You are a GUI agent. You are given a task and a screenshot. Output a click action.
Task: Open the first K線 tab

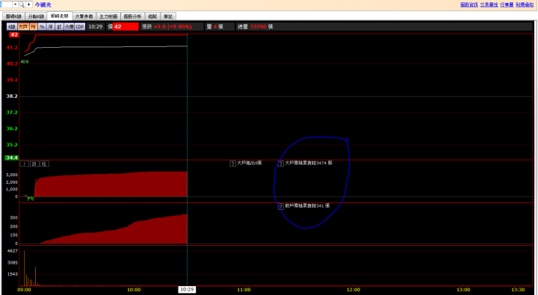click(x=13, y=16)
